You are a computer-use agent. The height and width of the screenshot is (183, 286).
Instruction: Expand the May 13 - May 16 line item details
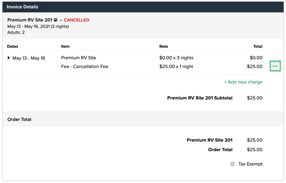point(9,58)
